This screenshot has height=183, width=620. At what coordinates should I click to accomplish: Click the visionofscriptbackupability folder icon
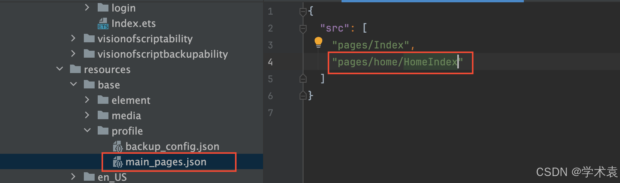(x=89, y=53)
